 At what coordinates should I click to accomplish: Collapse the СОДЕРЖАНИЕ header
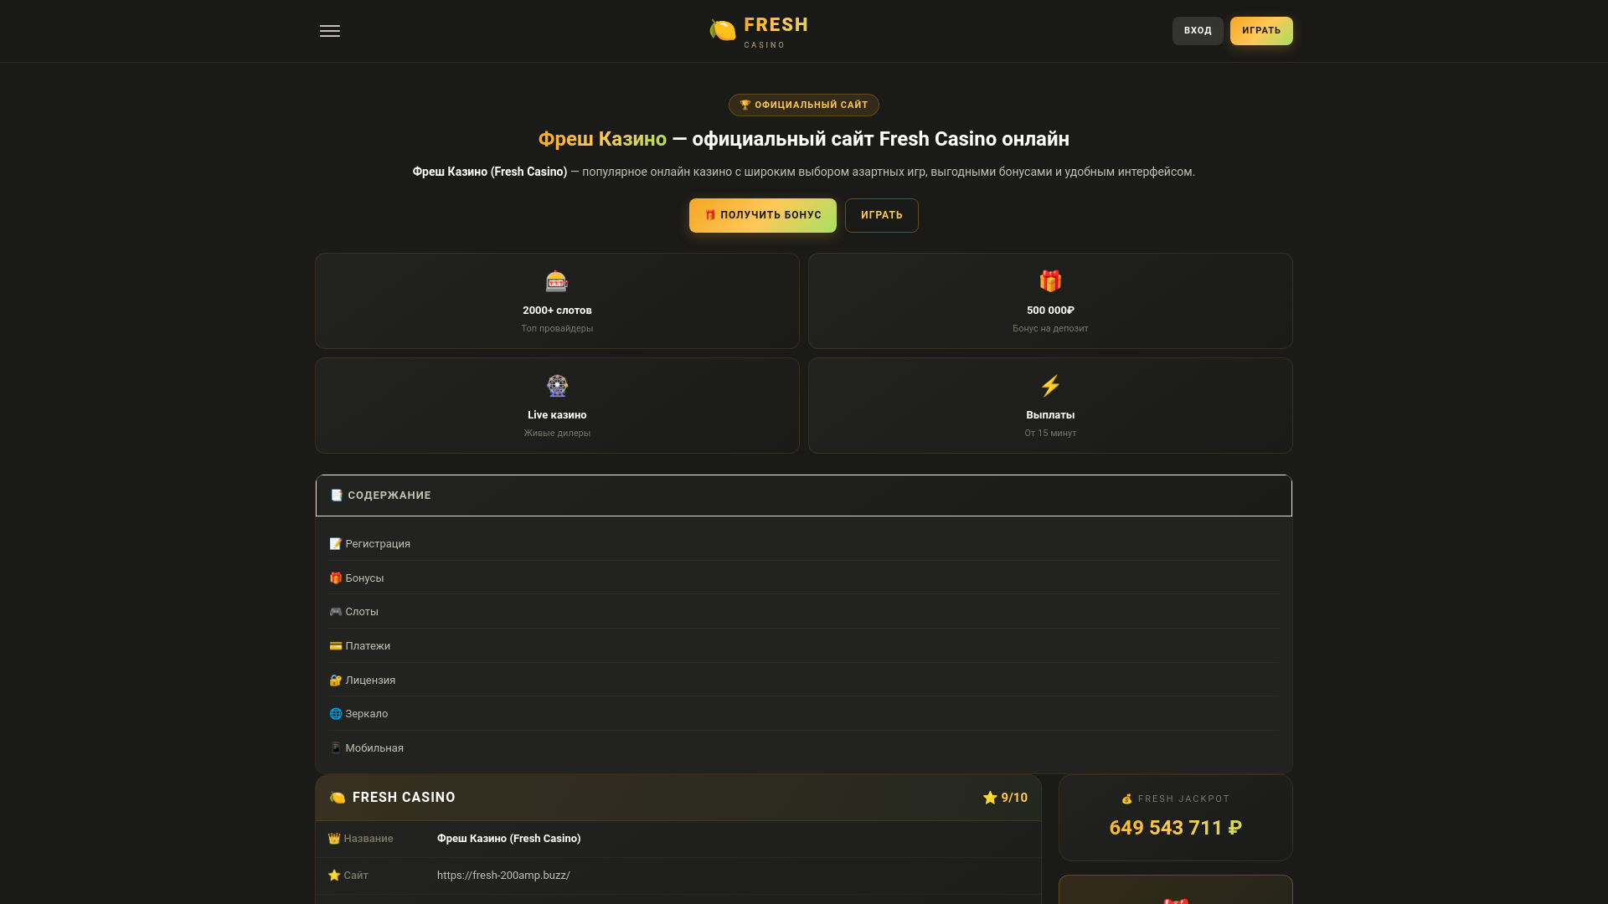pos(804,496)
